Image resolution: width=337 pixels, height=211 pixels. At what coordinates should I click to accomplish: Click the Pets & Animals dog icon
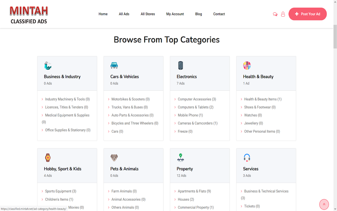pos(114,158)
